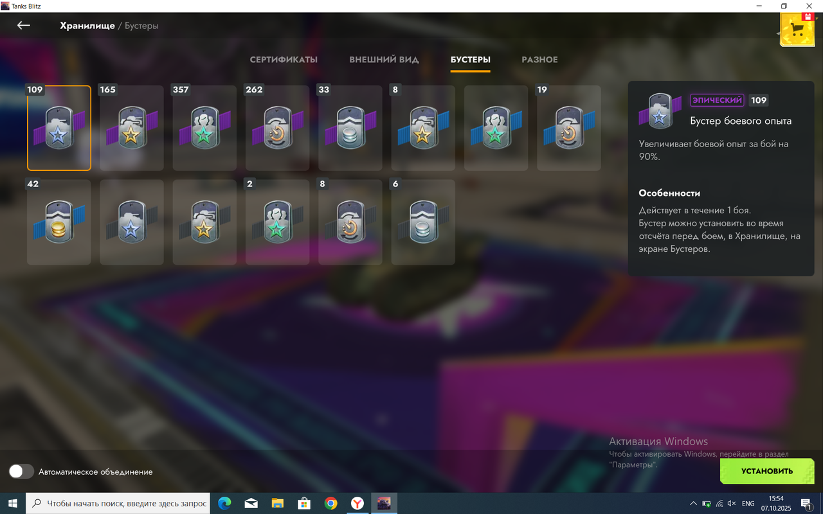Image resolution: width=823 pixels, height=514 pixels.
Task: Select the gray blue-star combat XP booster
Action: point(132,222)
